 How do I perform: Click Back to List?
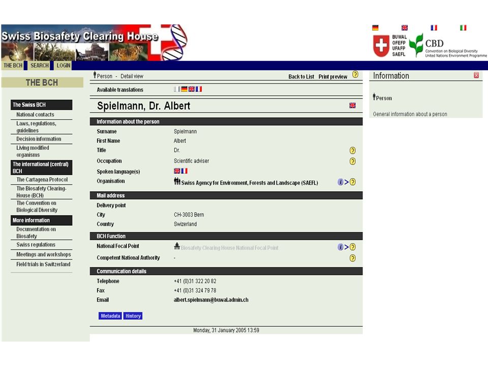(x=301, y=77)
